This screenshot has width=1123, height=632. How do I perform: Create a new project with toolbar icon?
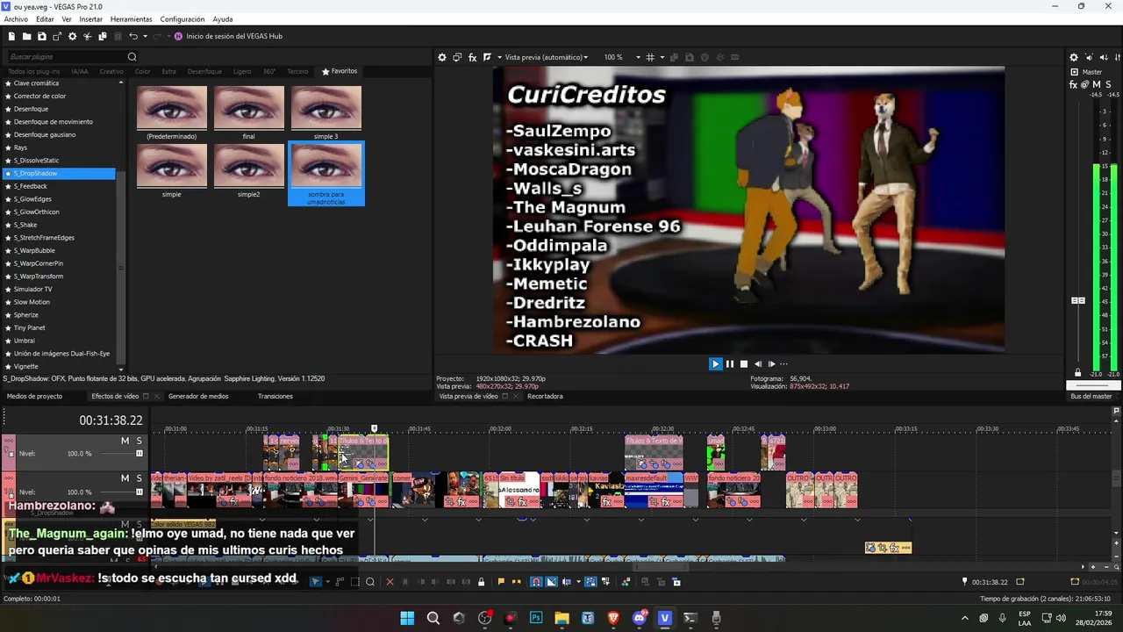click(12, 36)
